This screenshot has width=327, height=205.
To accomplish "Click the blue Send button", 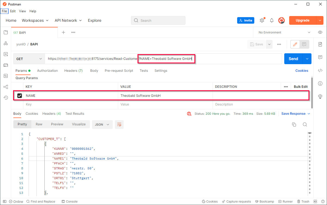I will click(x=294, y=59).
